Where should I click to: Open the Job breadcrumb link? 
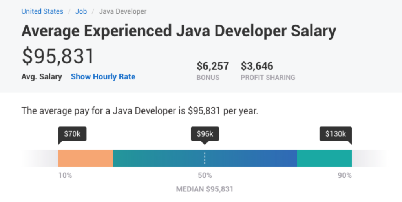[81, 11]
